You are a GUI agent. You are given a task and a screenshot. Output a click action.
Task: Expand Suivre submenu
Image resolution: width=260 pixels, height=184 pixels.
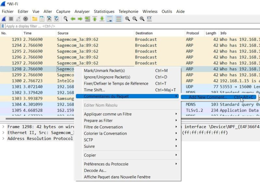127,146
